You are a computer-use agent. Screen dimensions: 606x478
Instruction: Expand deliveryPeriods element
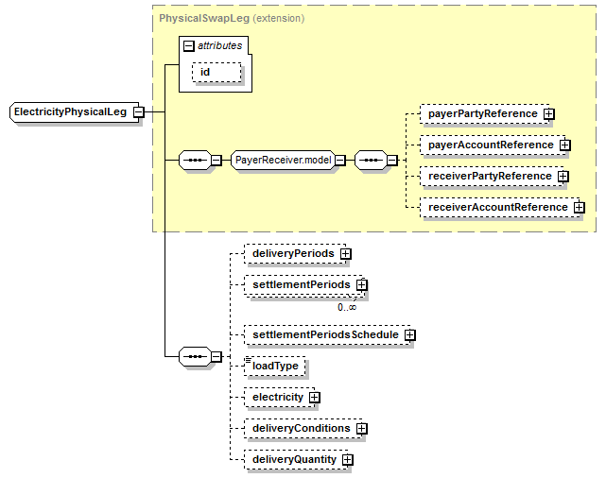pos(345,254)
